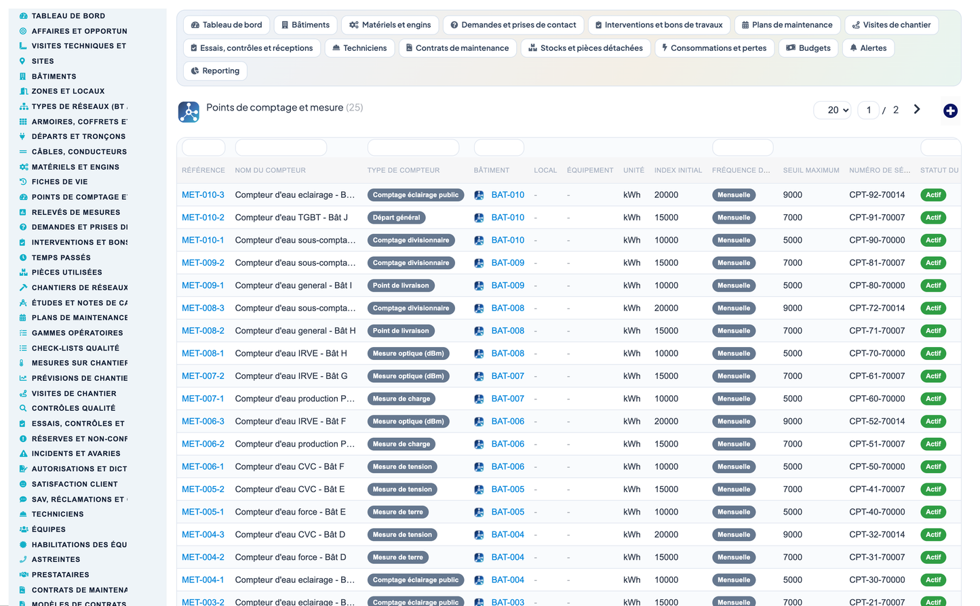Click the building icon beside BAT-004 in MET-004-2 row
The height and width of the screenshot is (606, 980).
click(x=479, y=558)
